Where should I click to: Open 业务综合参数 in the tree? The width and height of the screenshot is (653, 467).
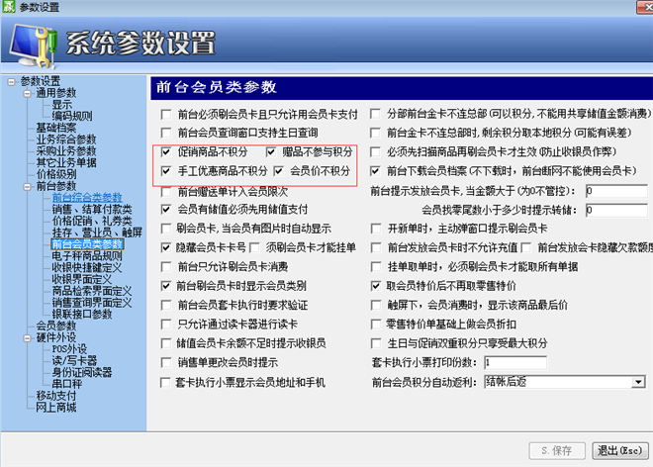66,140
